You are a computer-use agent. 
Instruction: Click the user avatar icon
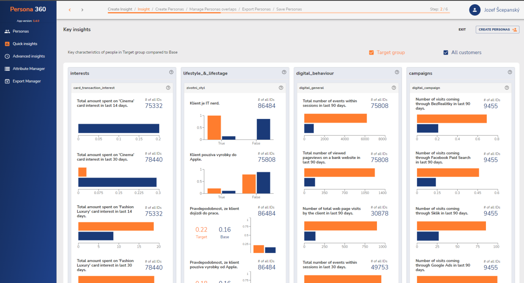click(475, 10)
